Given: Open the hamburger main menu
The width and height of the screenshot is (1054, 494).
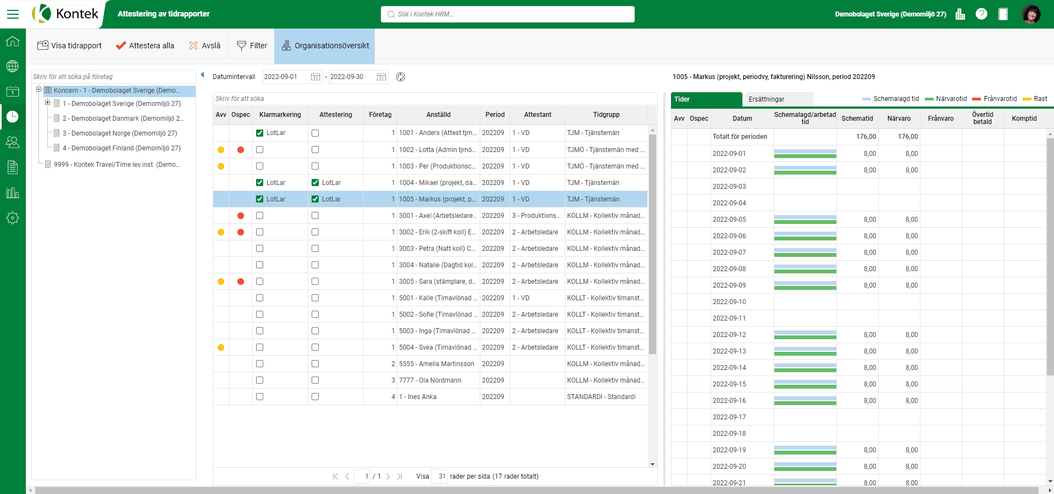Looking at the screenshot, I should pos(13,14).
